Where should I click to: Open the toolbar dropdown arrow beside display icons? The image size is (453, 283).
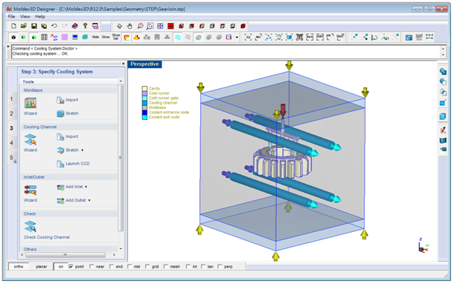237,37
